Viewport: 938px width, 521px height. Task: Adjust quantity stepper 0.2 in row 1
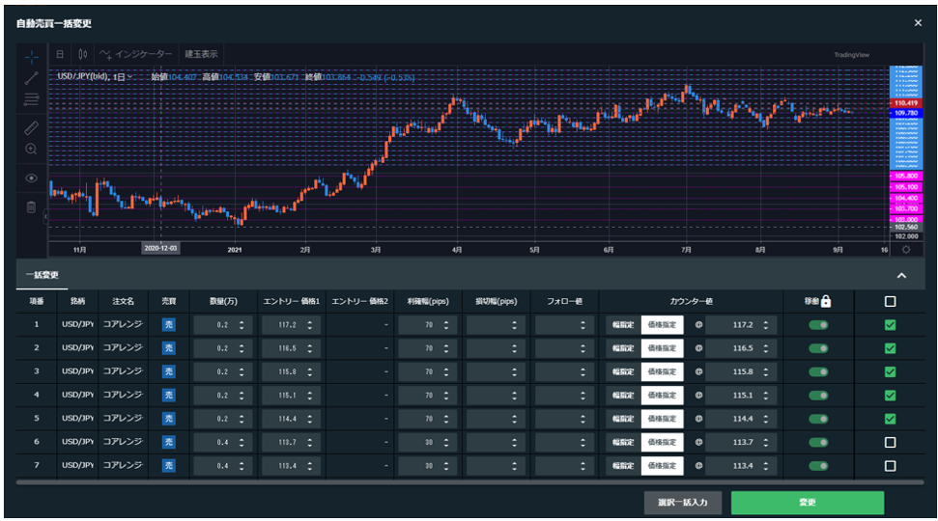tap(242, 325)
